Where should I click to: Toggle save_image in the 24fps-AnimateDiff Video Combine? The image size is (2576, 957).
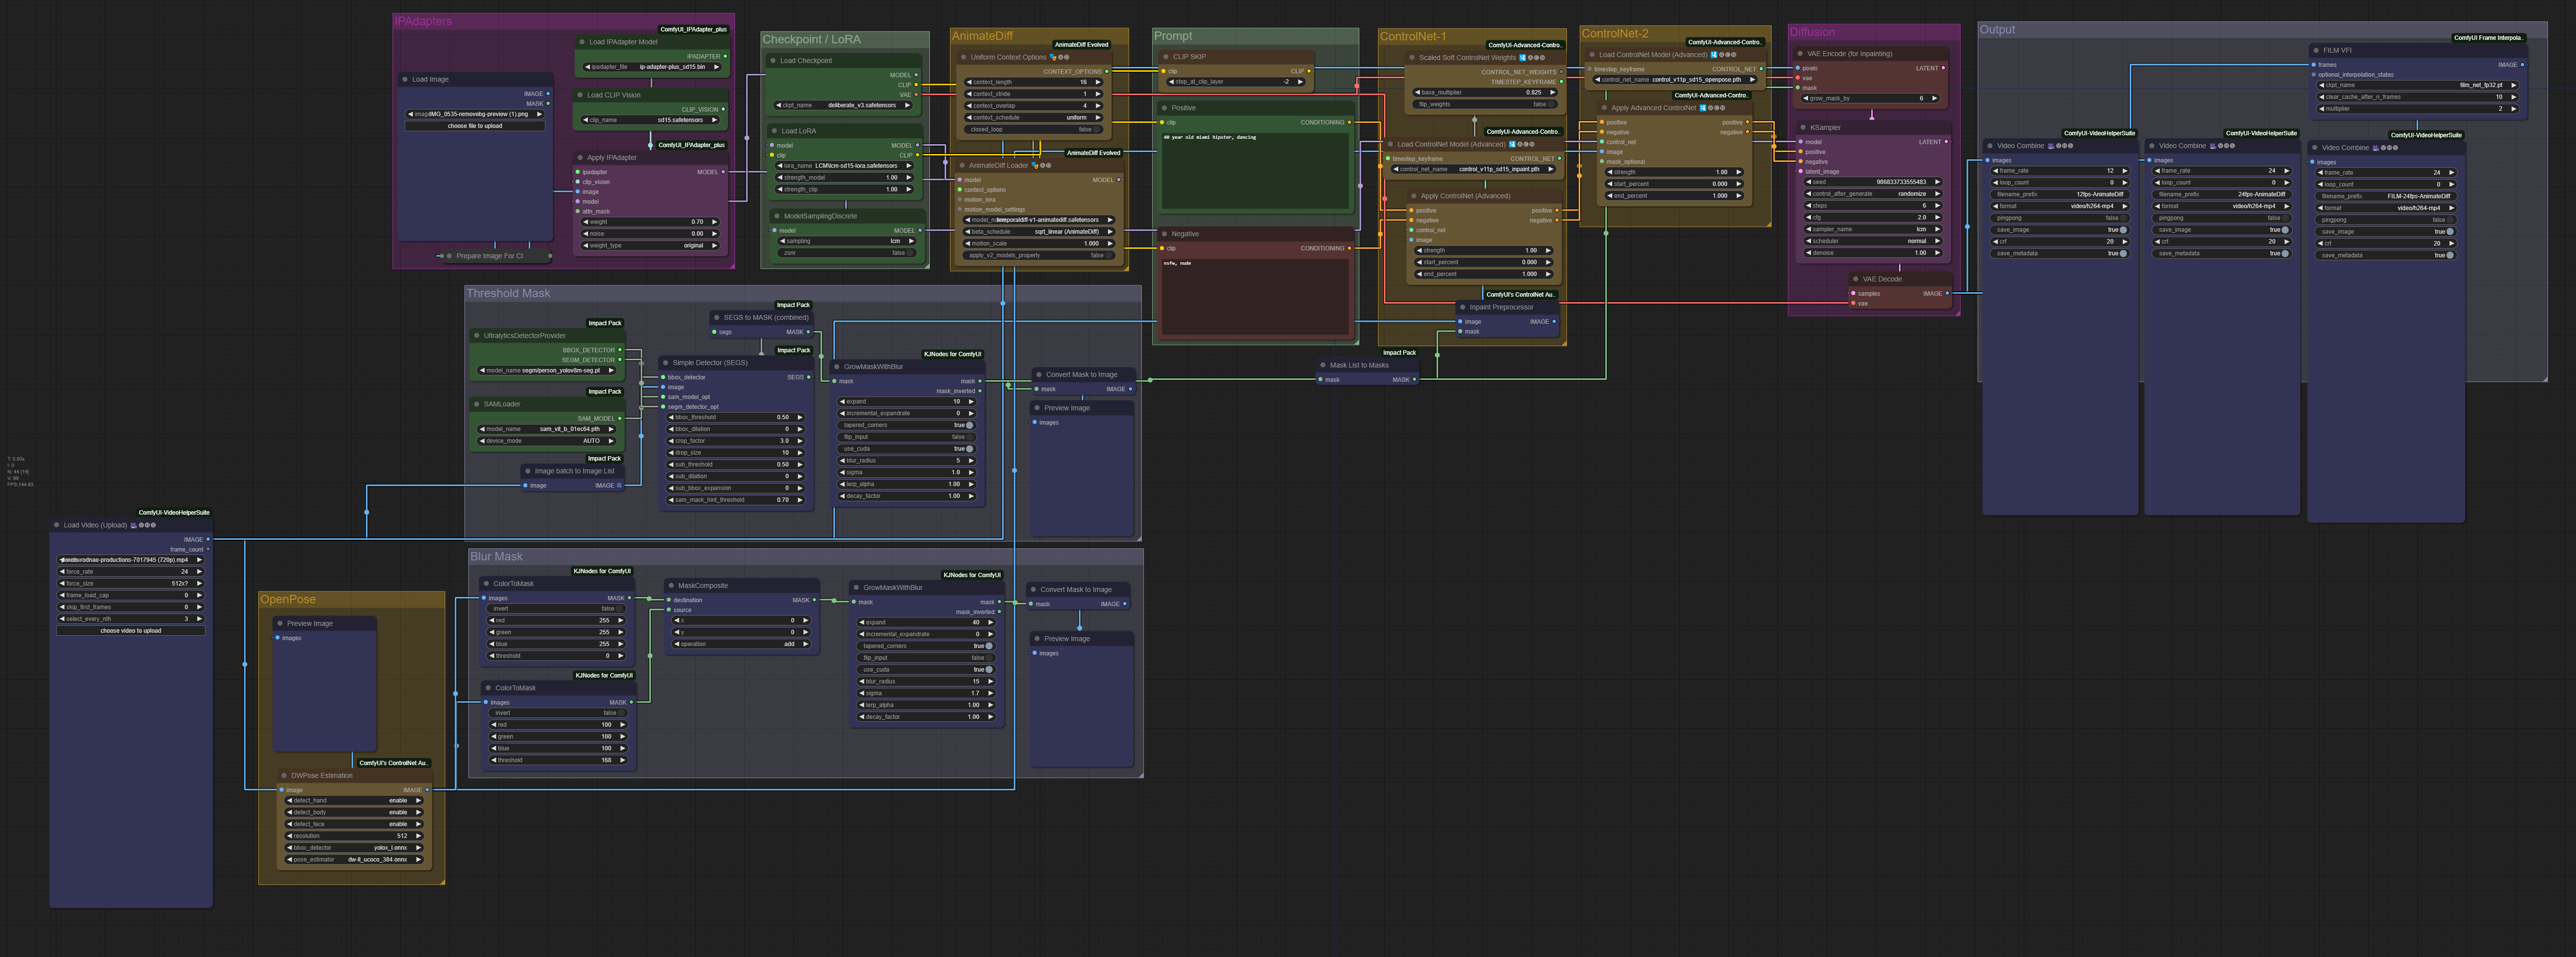[x=2221, y=230]
